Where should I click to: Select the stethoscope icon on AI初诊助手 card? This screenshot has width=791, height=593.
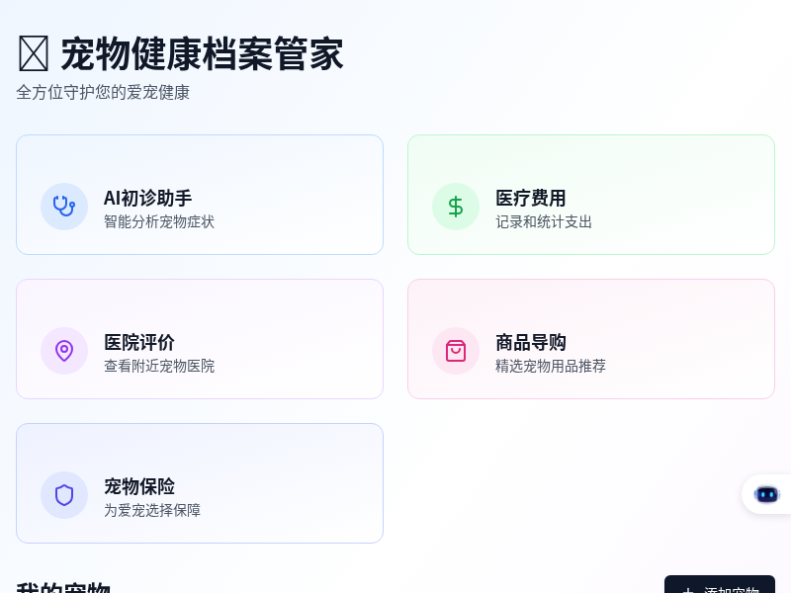coord(64,207)
